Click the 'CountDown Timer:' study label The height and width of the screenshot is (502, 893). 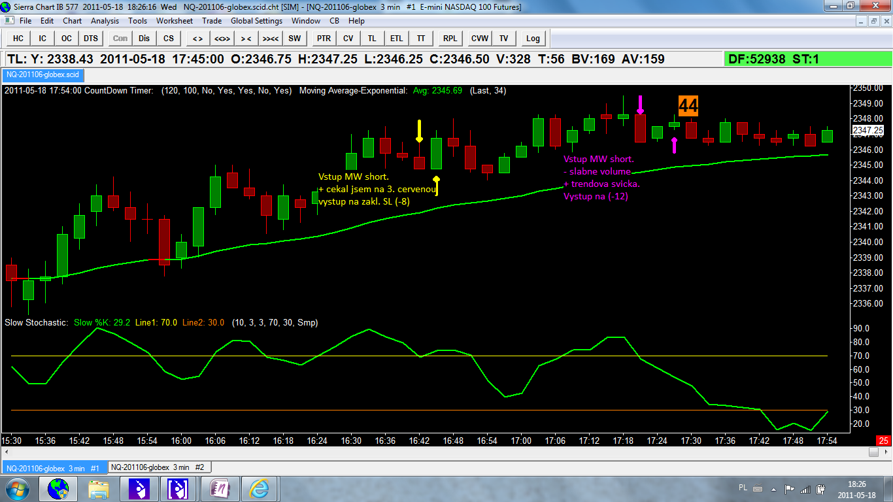click(x=119, y=91)
